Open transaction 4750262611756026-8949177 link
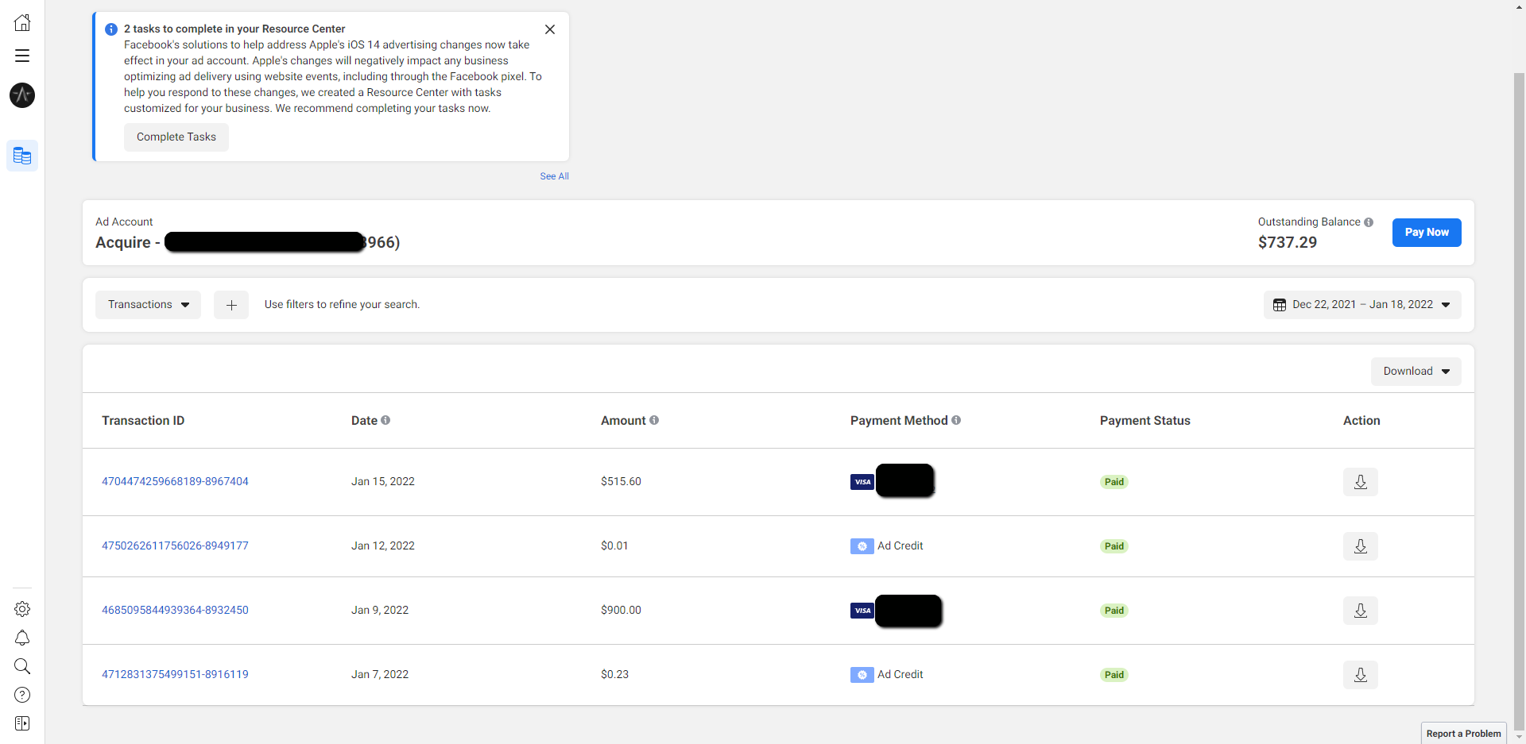1526x744 pixels. tap(175, 546)
